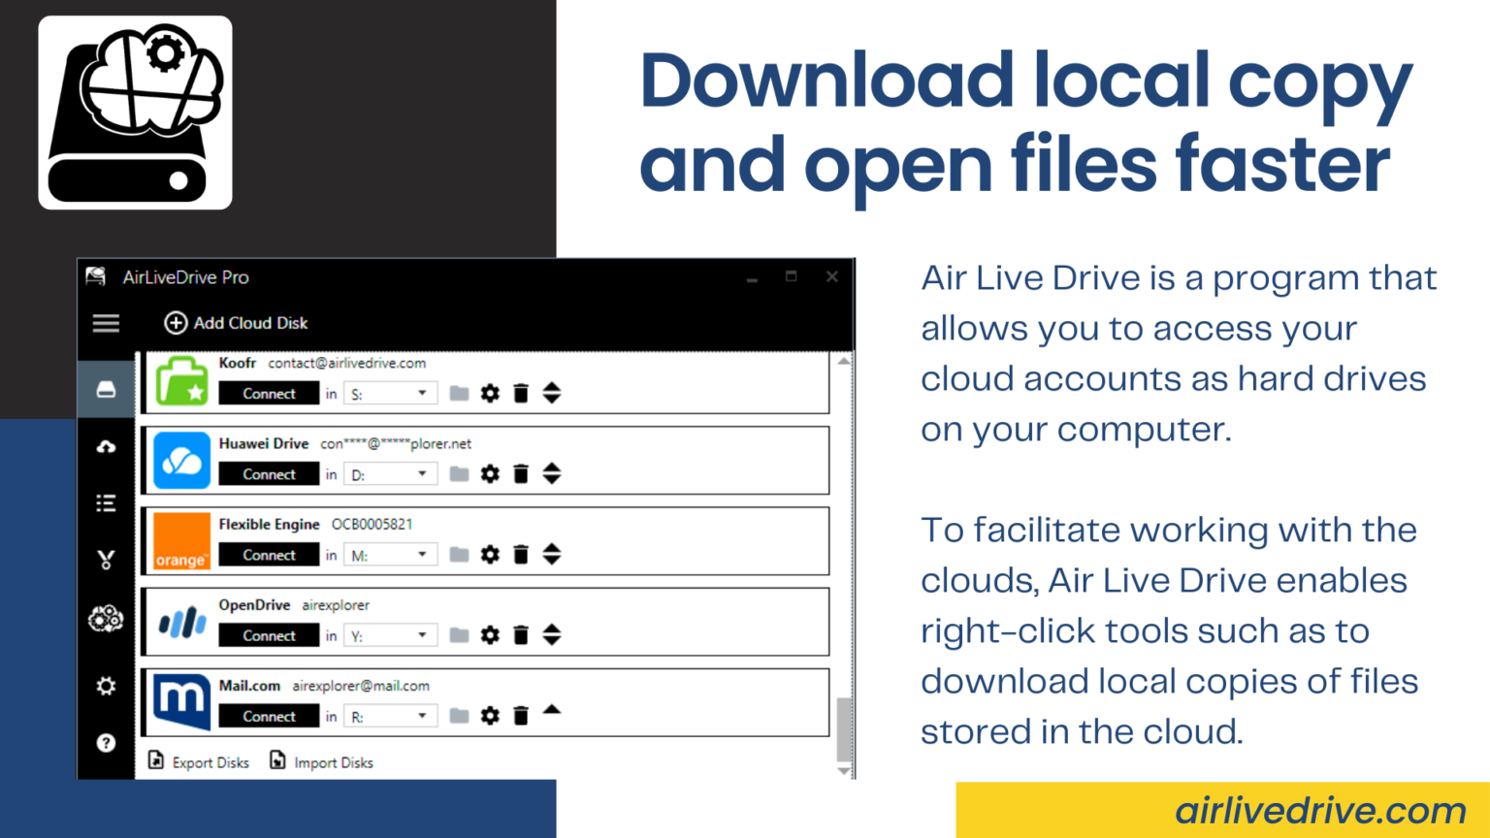Open the Settings gear in the sidebar
This screenshot has width=1490, height=838.
pyautogui.click(x=105, y=686)
